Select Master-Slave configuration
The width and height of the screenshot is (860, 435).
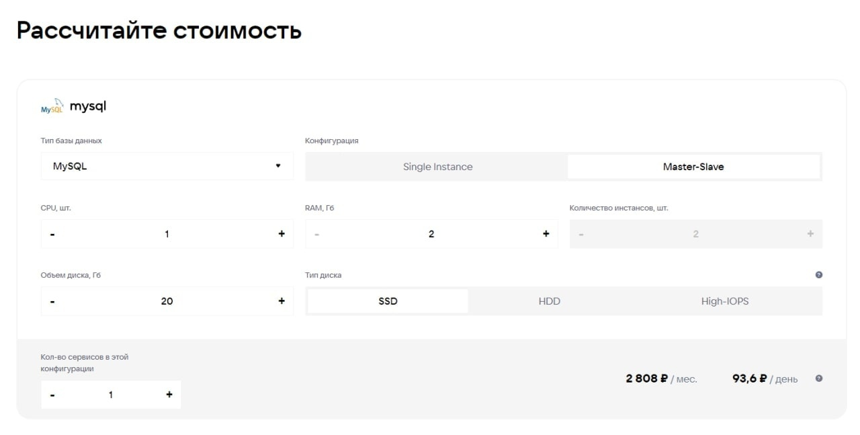coord(693,167)
